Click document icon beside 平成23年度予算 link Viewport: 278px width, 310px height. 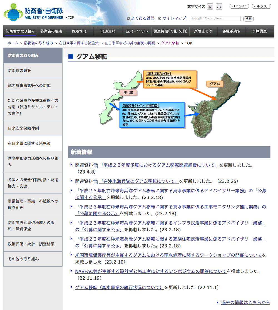tap(95, 166)
